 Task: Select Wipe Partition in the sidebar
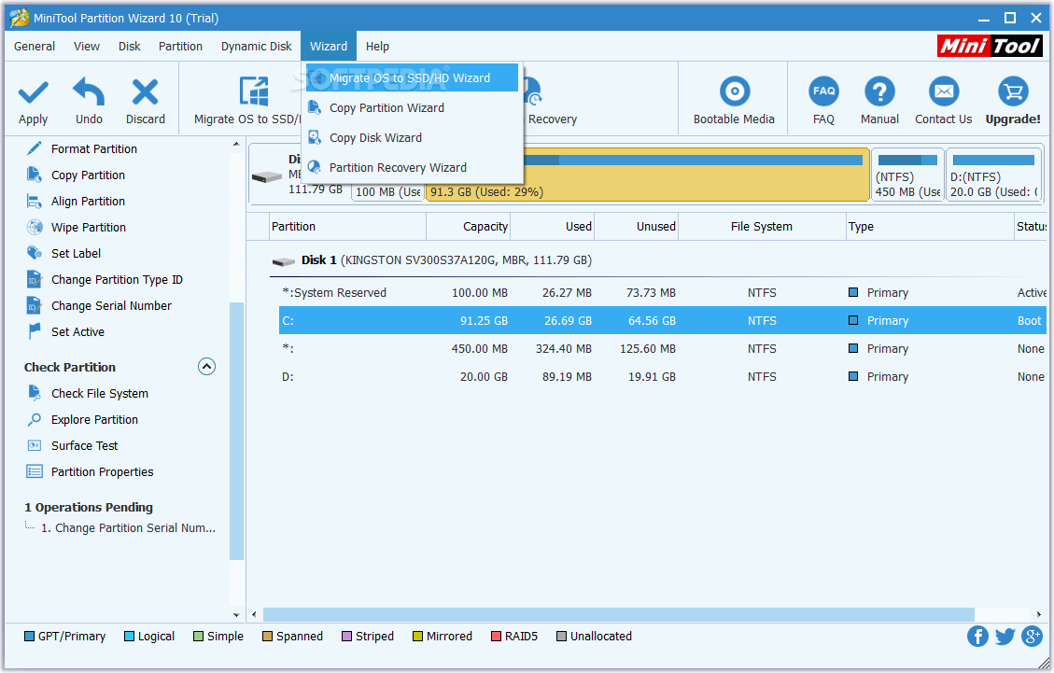click(88, 227)
